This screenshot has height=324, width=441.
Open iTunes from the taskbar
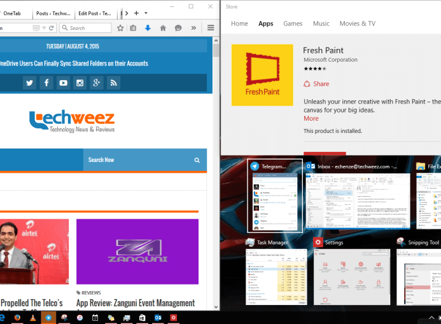pyautogui.click(x=80, y=318)
